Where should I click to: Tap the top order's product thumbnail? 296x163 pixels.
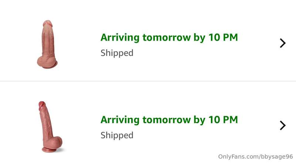point(47,44)
